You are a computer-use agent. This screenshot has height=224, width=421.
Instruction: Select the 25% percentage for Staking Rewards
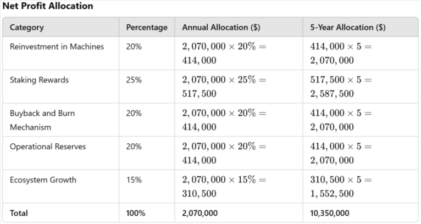[x=134, y=80]
